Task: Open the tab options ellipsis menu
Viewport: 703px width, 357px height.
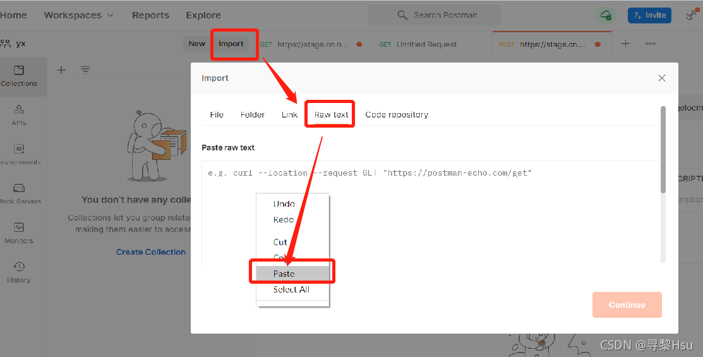Action: (651, 44)
